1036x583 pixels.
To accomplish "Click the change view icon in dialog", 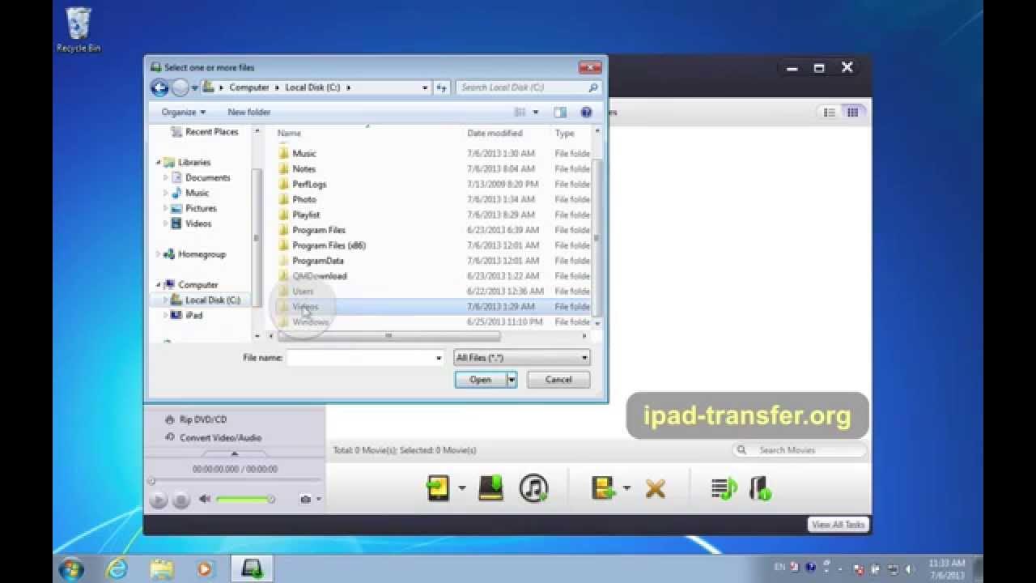I will (x=520, y=113).
